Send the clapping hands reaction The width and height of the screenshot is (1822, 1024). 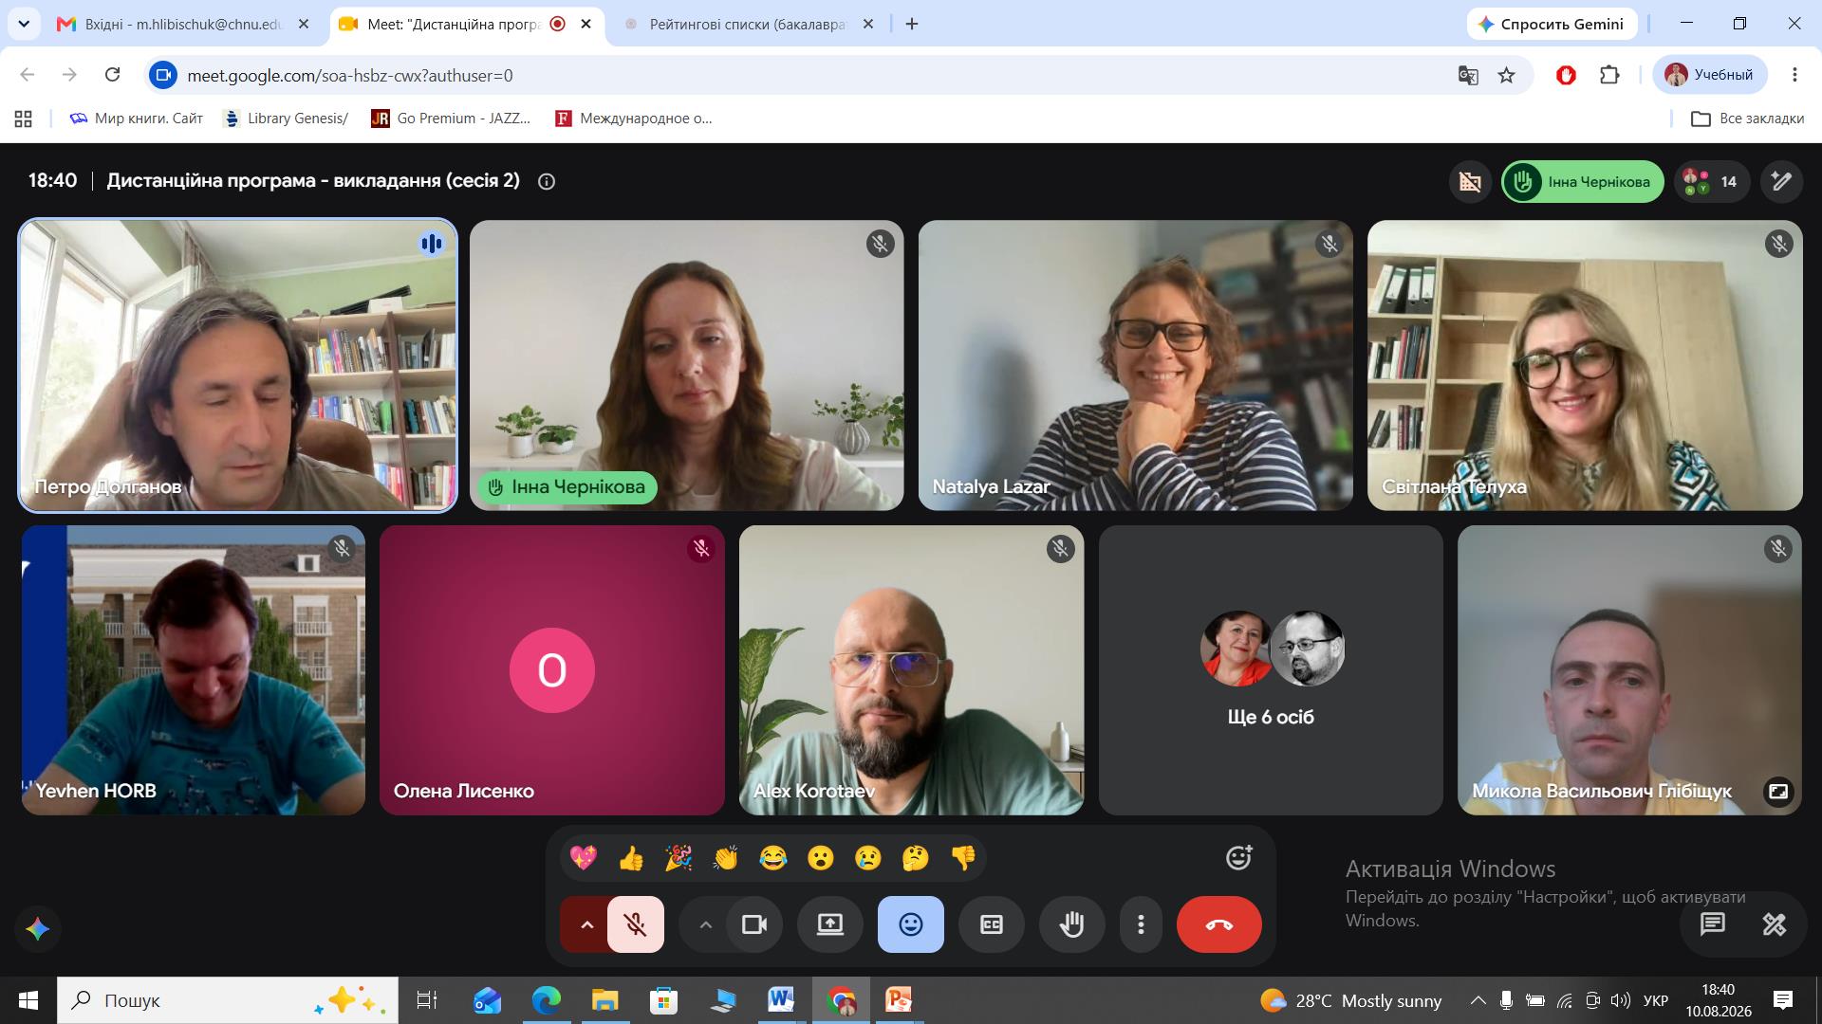[725, 858]
